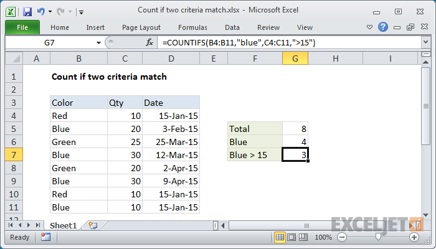Switch to the Insert ribbon tab
The width and height of the screenshot is (436, 249).
pyautogui.click(x=95, y=27)
